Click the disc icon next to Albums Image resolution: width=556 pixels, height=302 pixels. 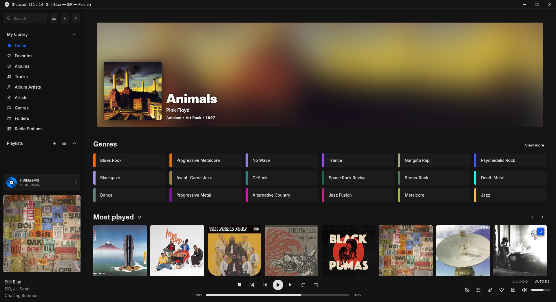pyautogui.click(x=9, y=66)
